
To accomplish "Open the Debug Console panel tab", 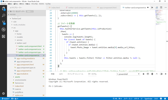I will pyautogui.click(x=75, y=74).
